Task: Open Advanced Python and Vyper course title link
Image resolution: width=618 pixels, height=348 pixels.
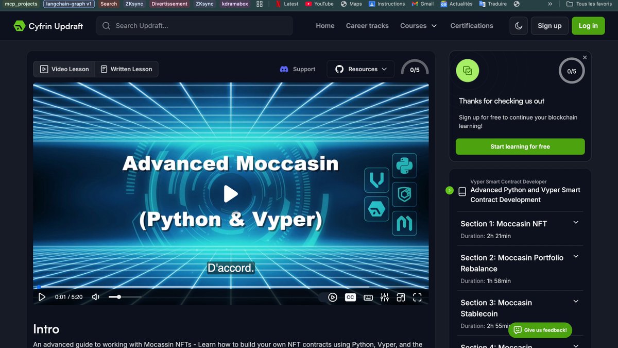Action: (525, 195)
